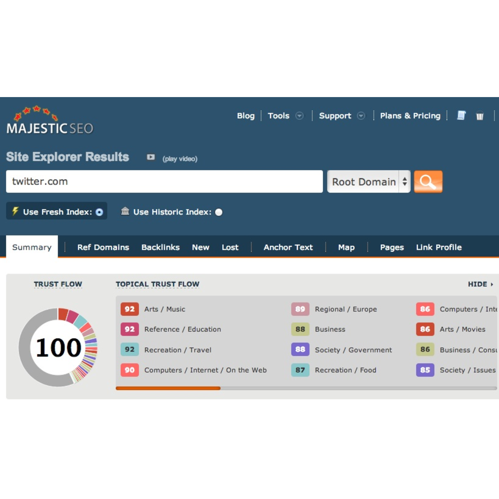Click the play video icon
Screen dimensions: 499x499
(x=151, y=157)
